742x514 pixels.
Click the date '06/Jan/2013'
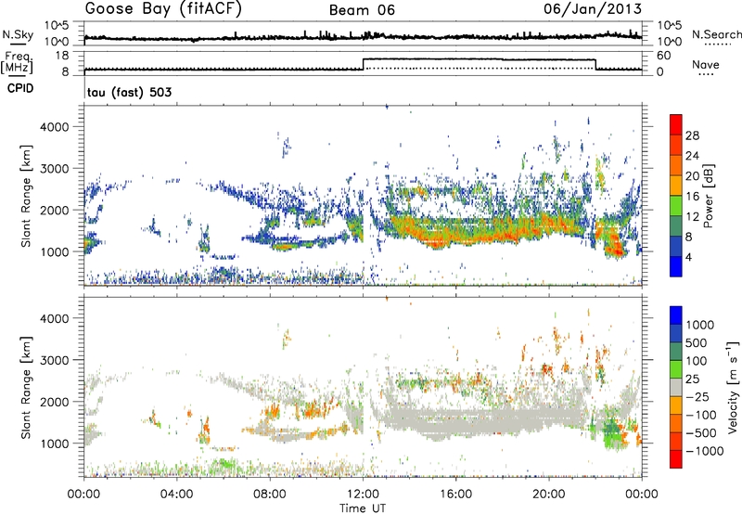click(x=592, y=8)
